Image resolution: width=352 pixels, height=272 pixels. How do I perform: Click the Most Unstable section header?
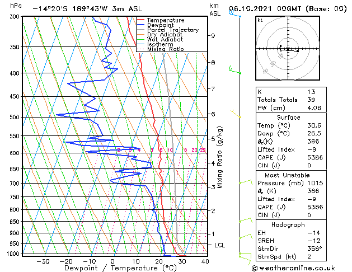pos(288,175)
